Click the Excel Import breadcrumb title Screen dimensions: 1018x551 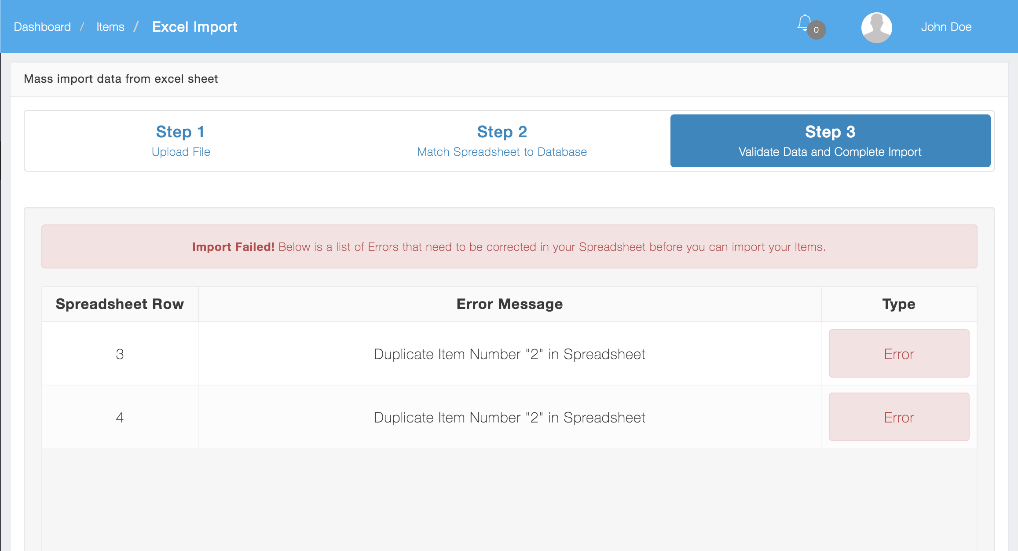194,27
